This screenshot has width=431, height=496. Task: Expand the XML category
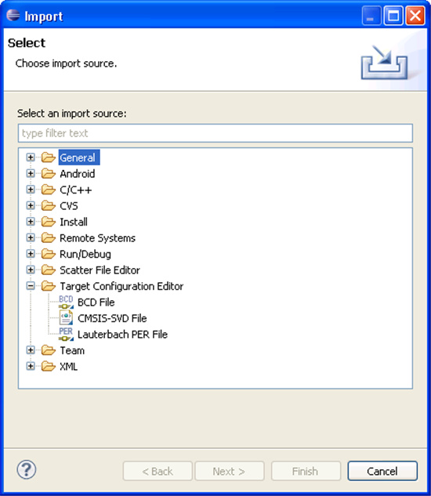click(31, 366)
